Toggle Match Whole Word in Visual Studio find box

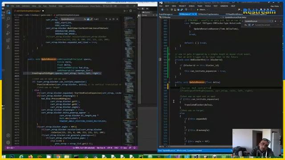pyautogui.click(x=249, y=25)
